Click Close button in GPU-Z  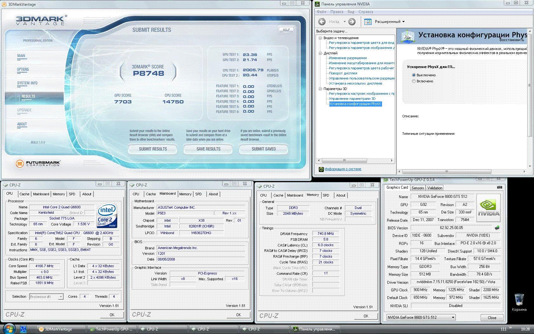(x=492, y=317)
